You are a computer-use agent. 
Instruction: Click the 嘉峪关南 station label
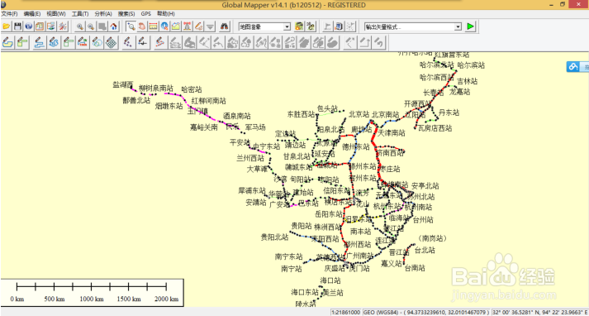[204, 127]
